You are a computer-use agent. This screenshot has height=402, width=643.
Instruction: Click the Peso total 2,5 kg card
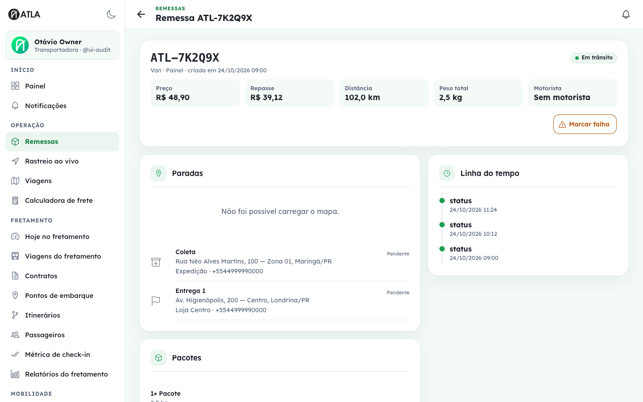478,93
